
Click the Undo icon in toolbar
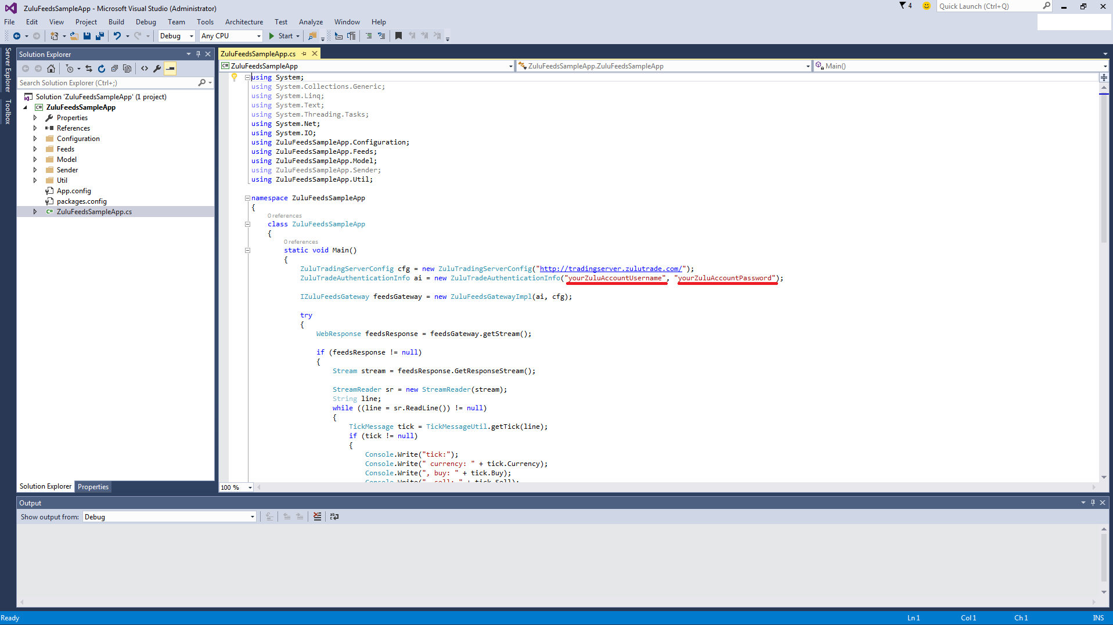click(117, 36)
